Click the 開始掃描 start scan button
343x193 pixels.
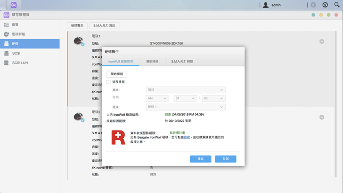(x=117, y=74)
